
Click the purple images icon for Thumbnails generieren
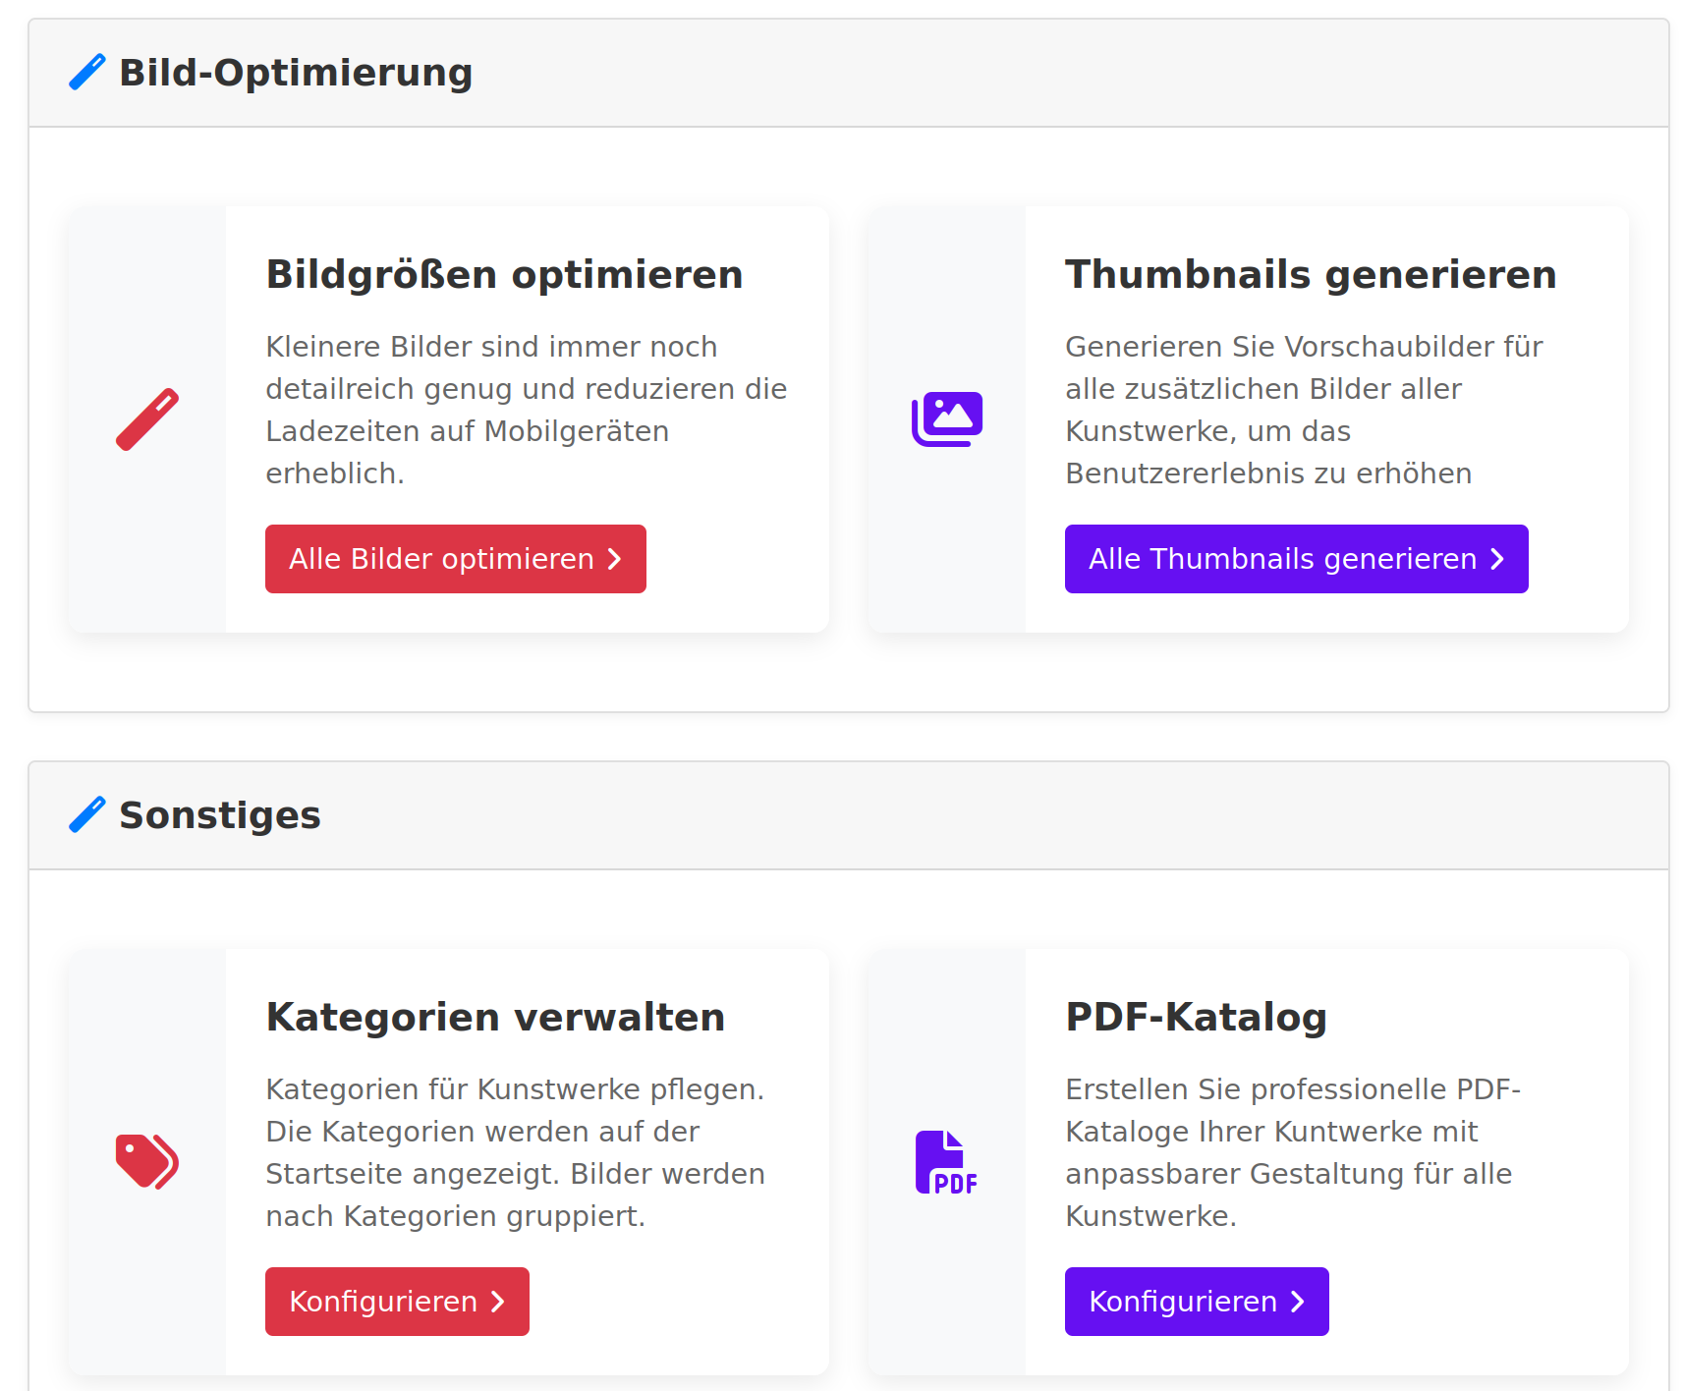click(947, 417)
